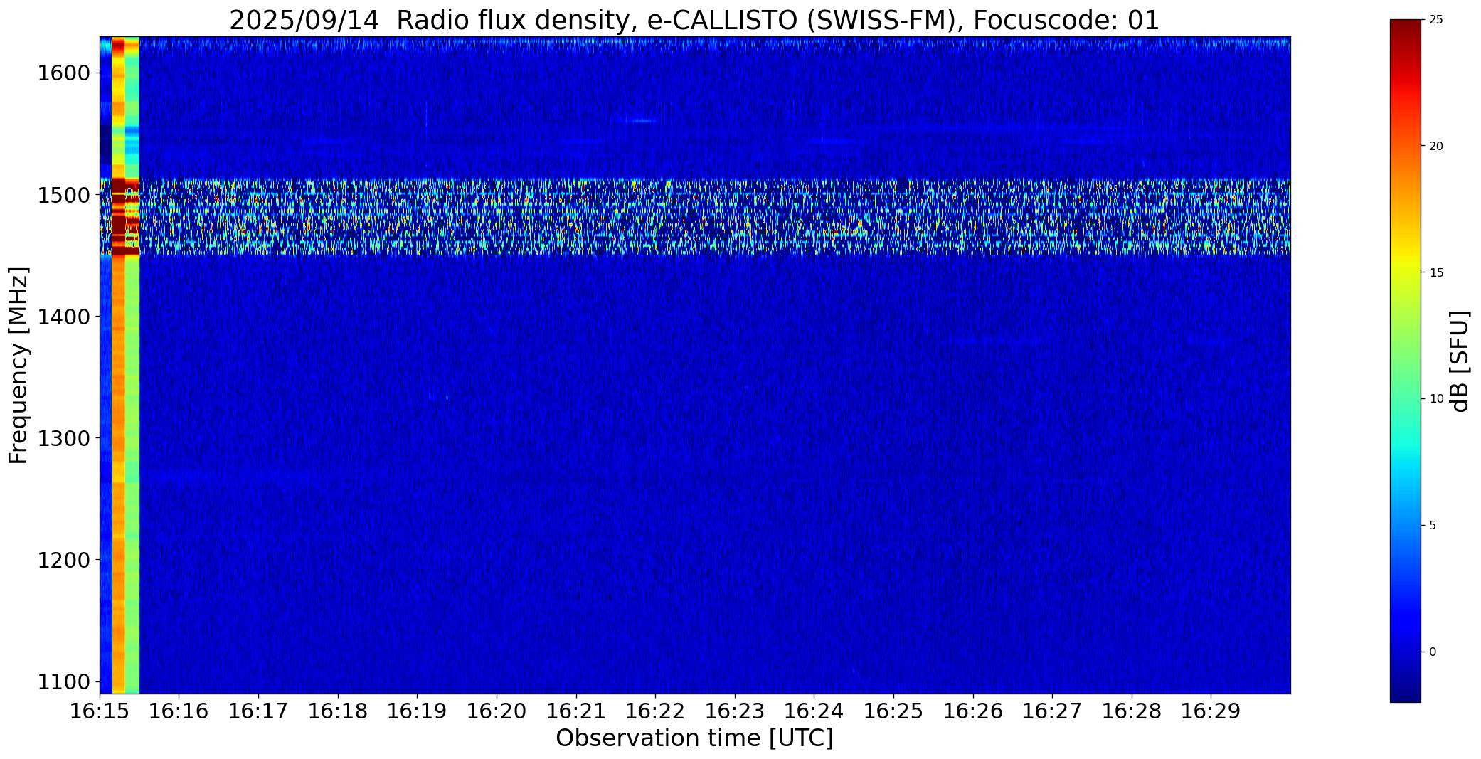Click the colorbar tick label 25

pyautogui.click(x=1436, y=20)
